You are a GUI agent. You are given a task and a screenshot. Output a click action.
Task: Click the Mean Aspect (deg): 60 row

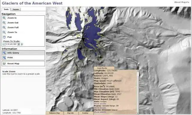click(106, 99)
